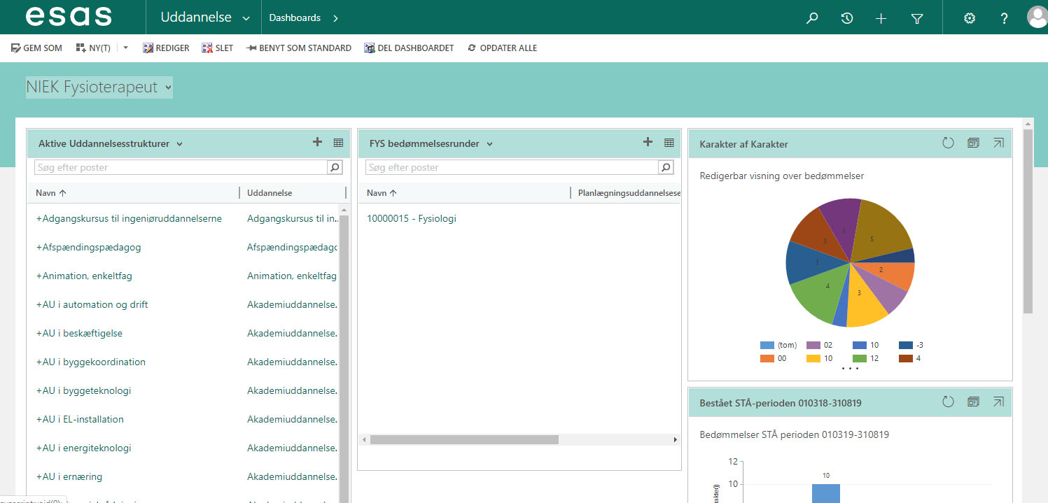Click the advanced find filter icon

pyautogui.click(x=917, y=18)
